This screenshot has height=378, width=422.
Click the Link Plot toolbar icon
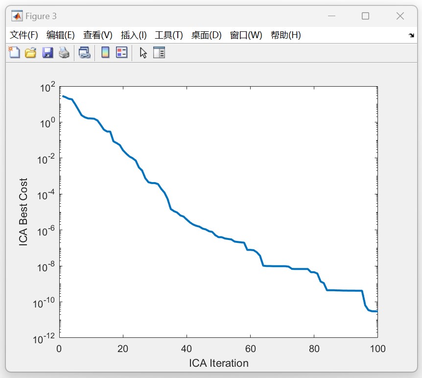[85, 52]
